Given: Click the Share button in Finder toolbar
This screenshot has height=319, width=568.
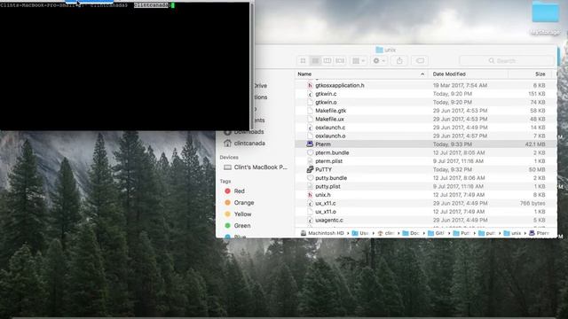Looking at the screenshot, I should 399,61.
